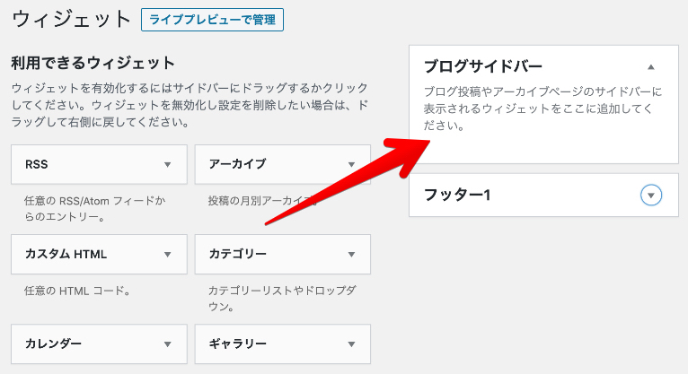
Task: Open the ギャラリー widget dropdown arrow
Action: point(351,344)
